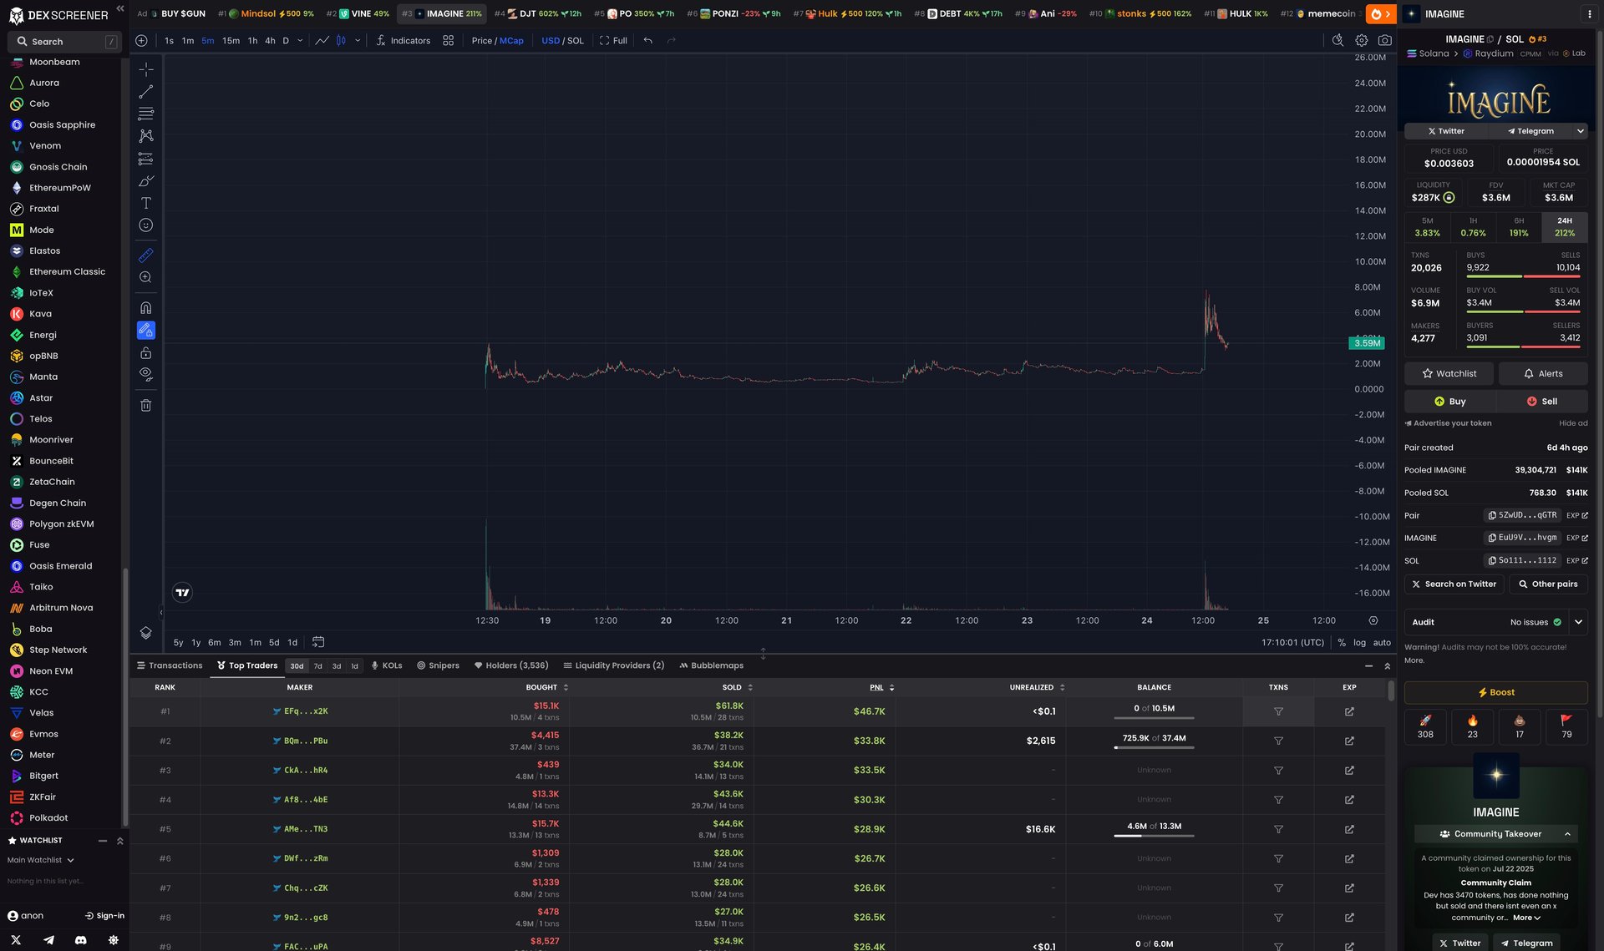
Task: Click the green Buy button
Action: (1449, 402)
